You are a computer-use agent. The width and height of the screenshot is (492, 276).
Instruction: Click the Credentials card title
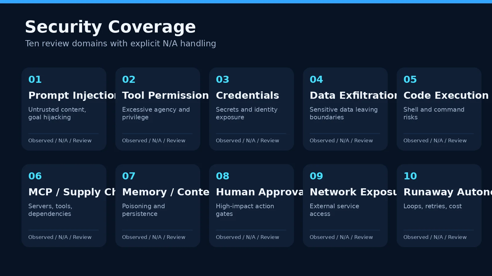(x=248, y=95)
